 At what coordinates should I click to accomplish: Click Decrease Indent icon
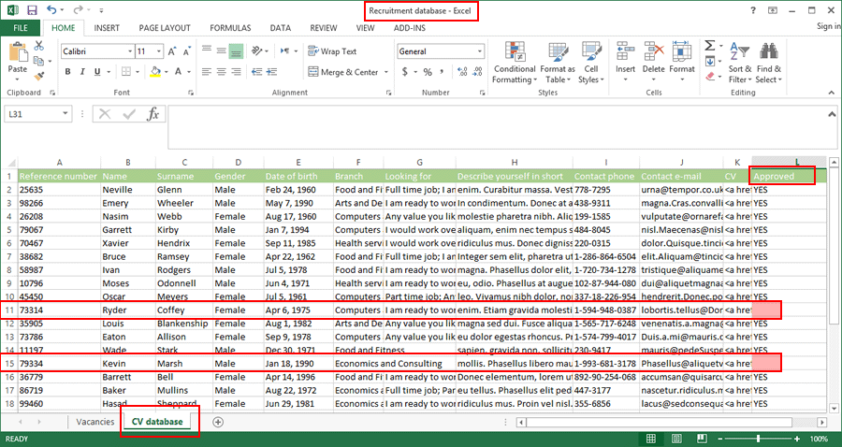point(256,72)
